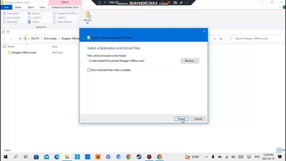Screen dimensions: 286x161
Task: Choose Pictures as extract destination
Action: (34, 13)
